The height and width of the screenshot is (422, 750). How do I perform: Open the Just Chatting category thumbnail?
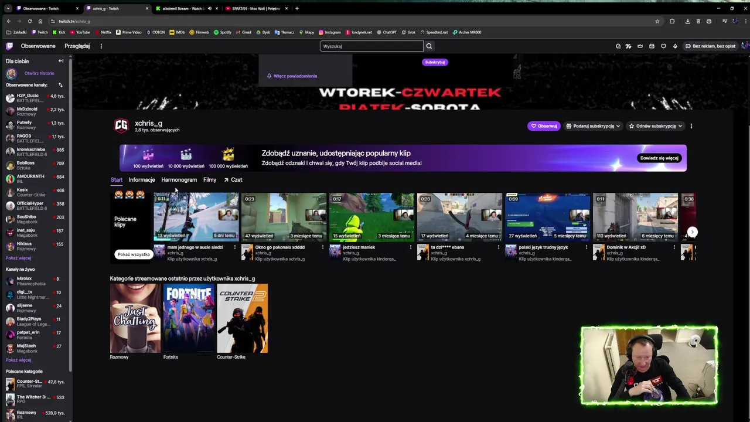(135, 318)
